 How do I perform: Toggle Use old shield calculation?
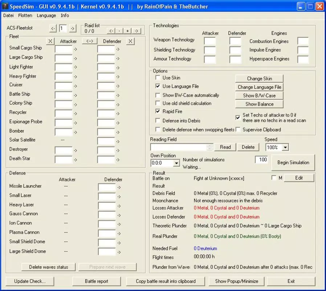click(158, 103)
